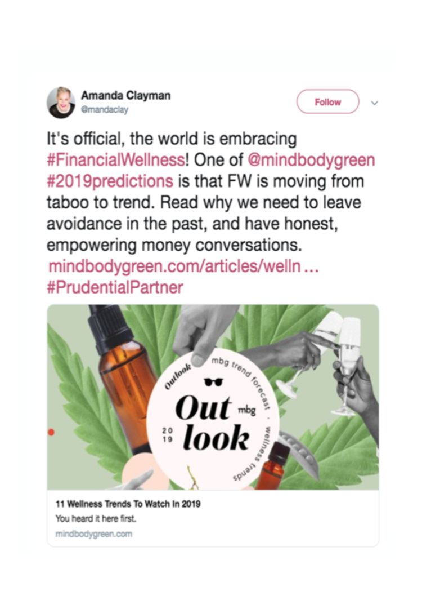Click the Outlook 2019 card image
422x600 pixels.
click(x=213, y=397)
